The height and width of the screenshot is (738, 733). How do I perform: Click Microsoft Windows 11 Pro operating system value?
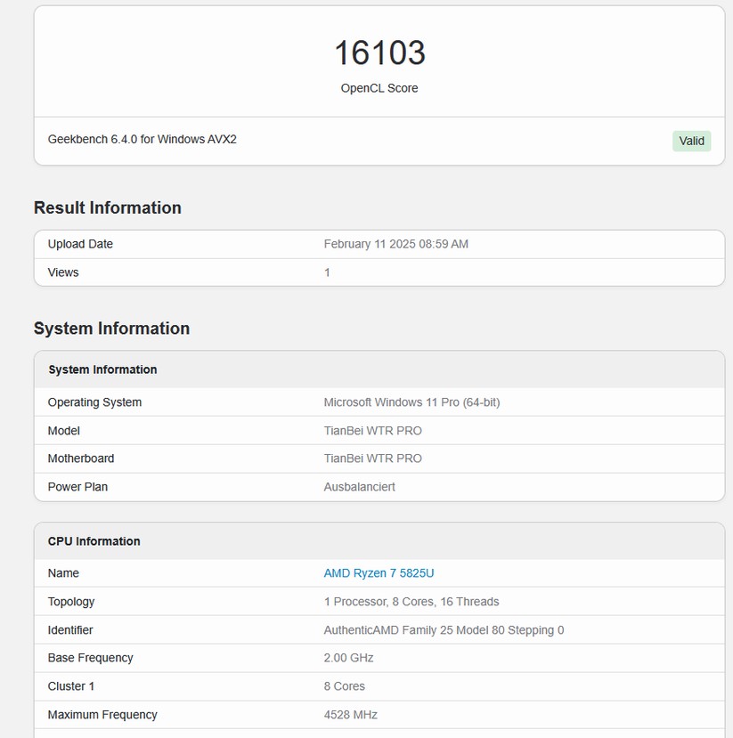(x=411, y=402)
